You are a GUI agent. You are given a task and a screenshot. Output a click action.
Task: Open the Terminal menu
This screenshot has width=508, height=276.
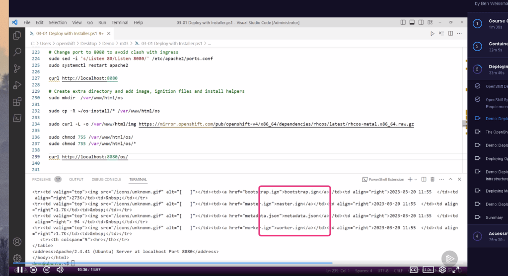point(120,22)
